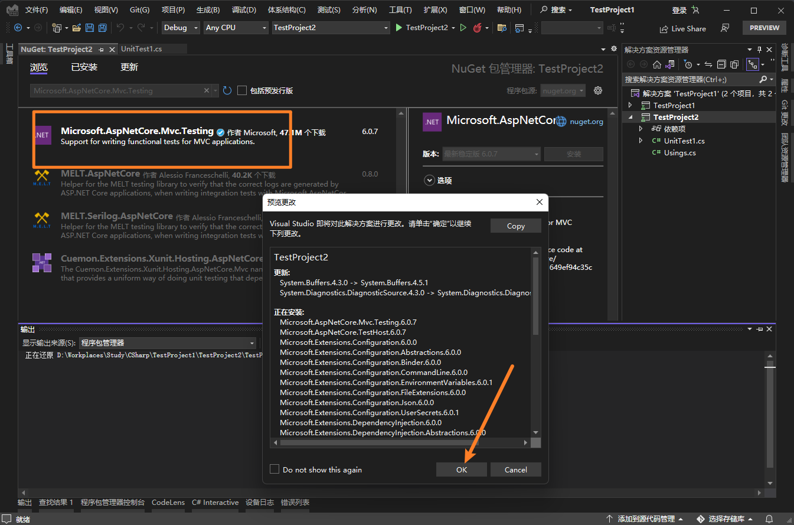Click the Save All toolbar icon
Viewport: 794px width, 525px height.
[103, 28]
